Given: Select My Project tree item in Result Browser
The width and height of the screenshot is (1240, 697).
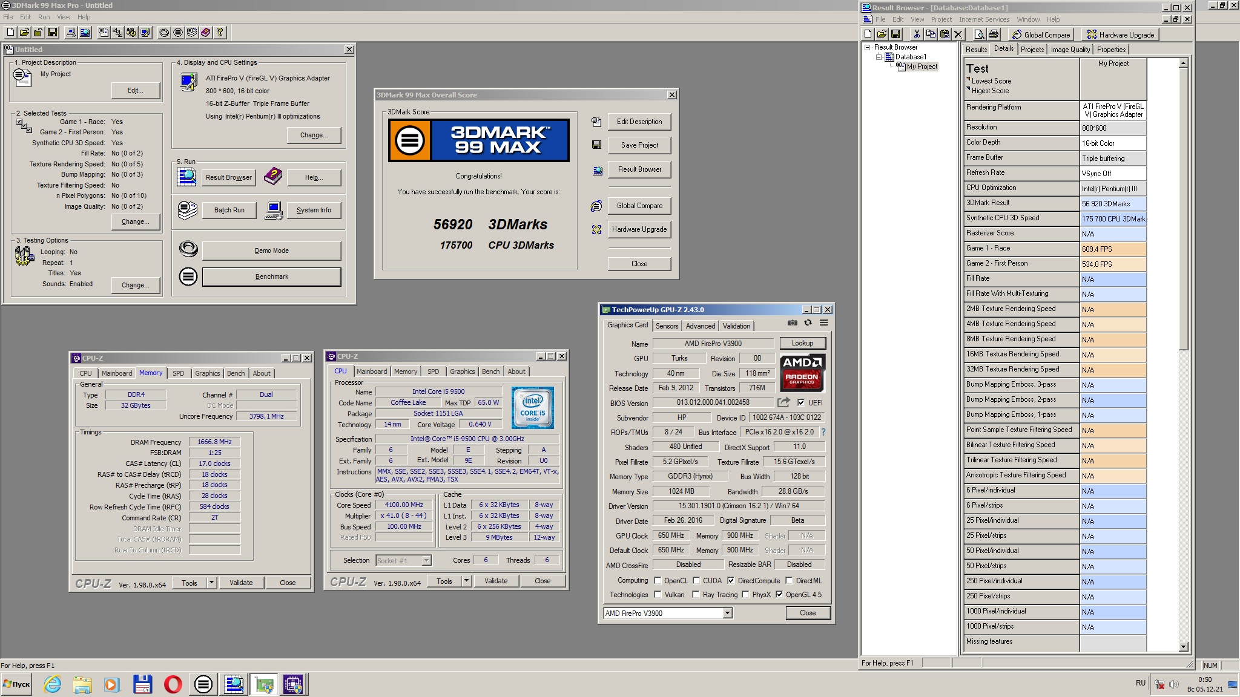Looking at the screenshot, I should point(922,67).
